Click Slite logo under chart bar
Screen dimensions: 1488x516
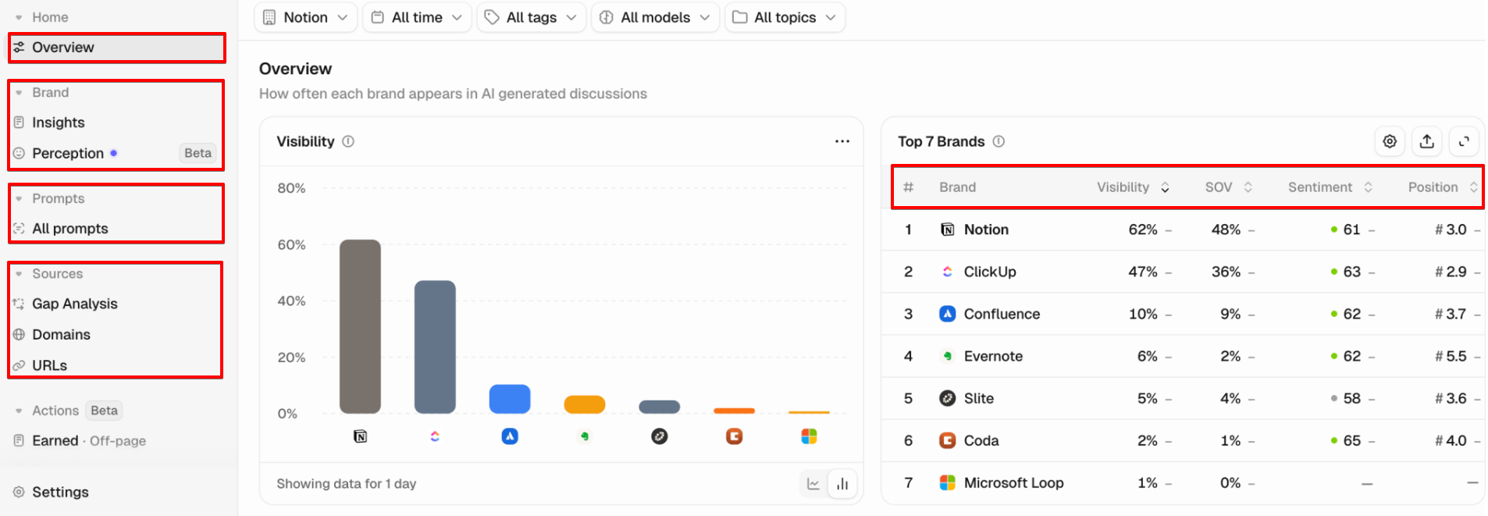[660, 436]
